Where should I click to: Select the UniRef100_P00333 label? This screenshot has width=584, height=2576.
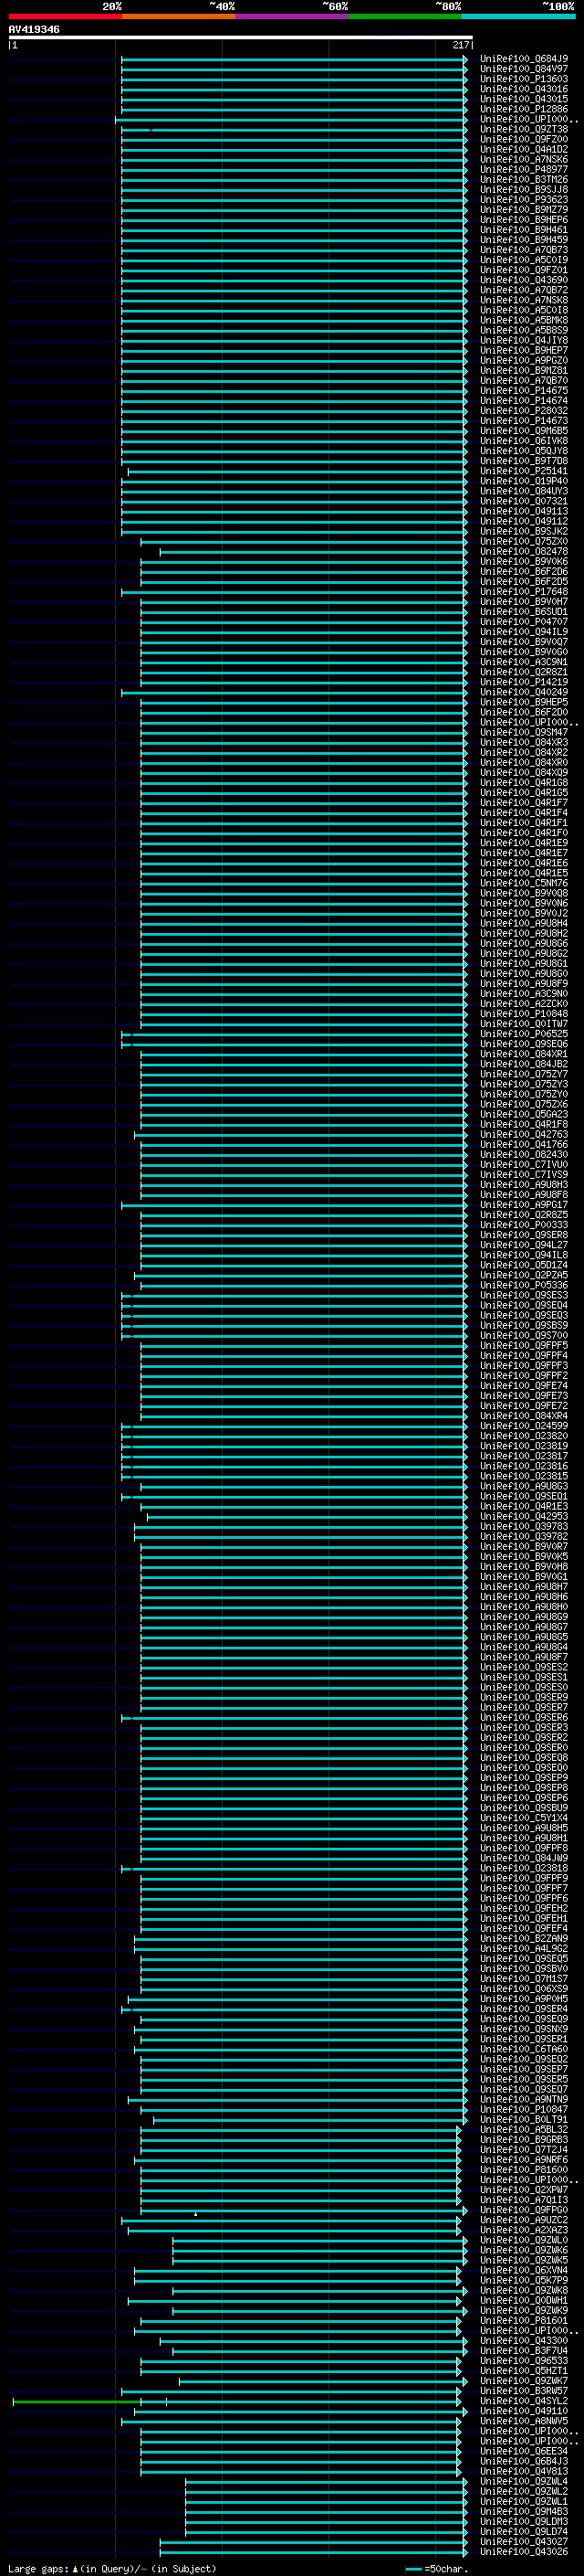pyautogui.click(x=524, y=1224)
